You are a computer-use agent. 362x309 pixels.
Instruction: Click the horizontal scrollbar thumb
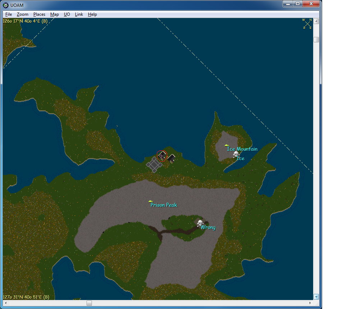[x=89, y=303]
